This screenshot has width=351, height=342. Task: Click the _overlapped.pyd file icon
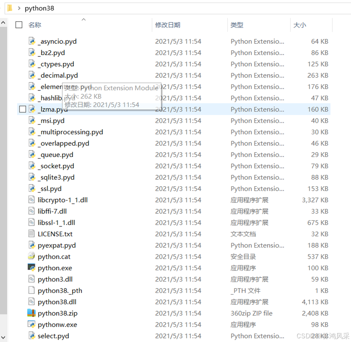[32, 143]
